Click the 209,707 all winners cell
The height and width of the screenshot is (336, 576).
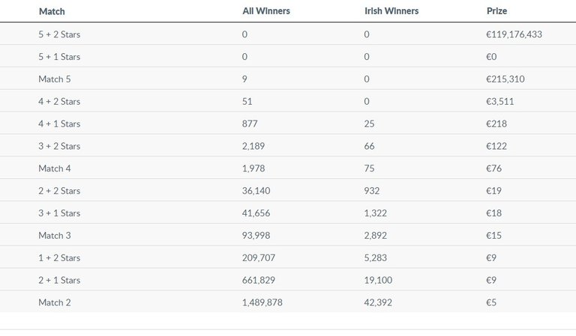pyautogui.click(x=259, y=258)
